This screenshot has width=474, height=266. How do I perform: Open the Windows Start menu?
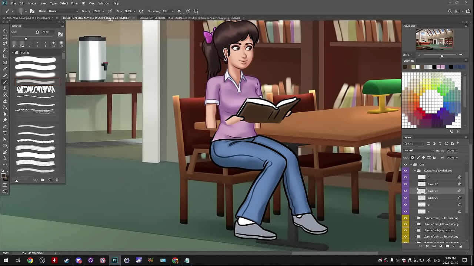point(6,260)
